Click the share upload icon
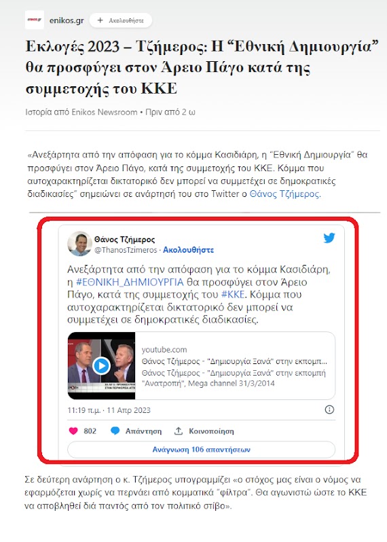This screenshot has width=387, height=542. (x=179, y=431)
